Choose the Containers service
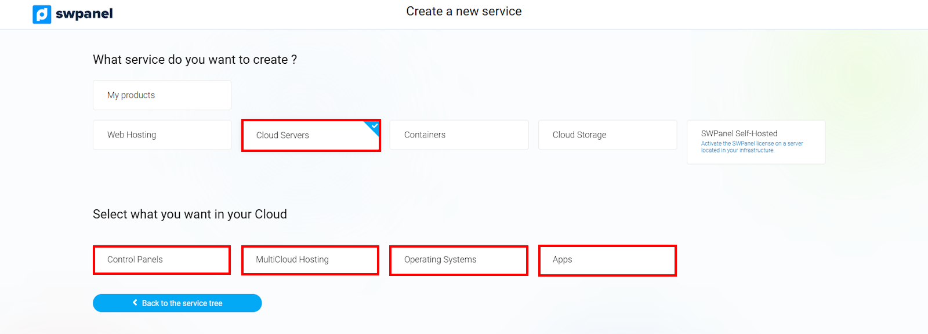 tap(459, 135)
